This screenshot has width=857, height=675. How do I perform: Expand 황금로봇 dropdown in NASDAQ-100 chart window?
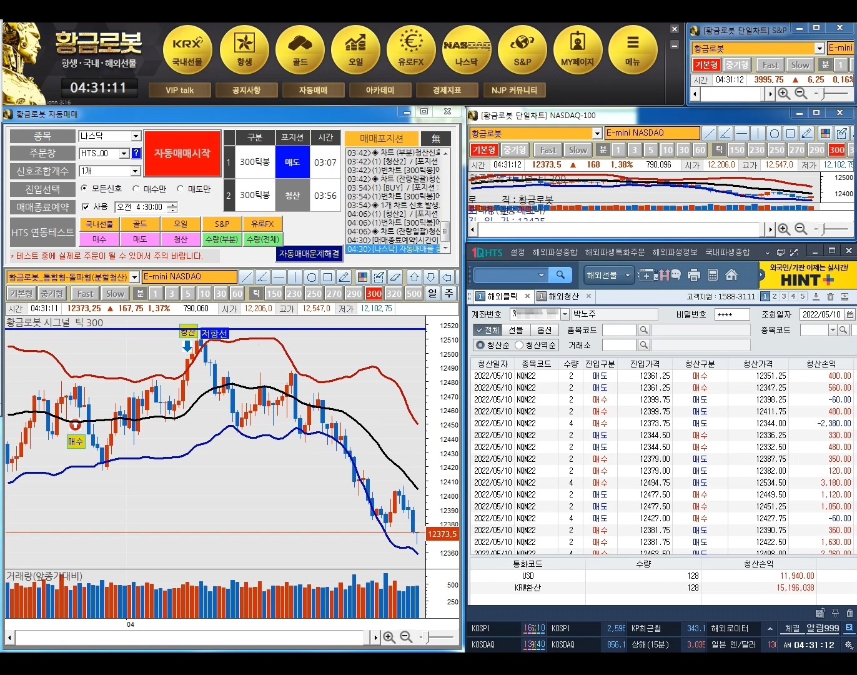597,133
